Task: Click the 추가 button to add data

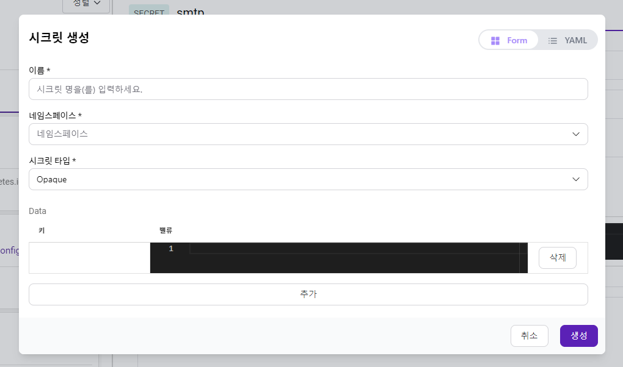Action: pos(308,294)
